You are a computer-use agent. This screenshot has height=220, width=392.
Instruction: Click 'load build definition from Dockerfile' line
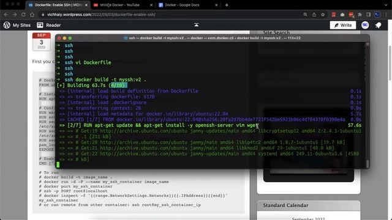click(x=129, y=91)
